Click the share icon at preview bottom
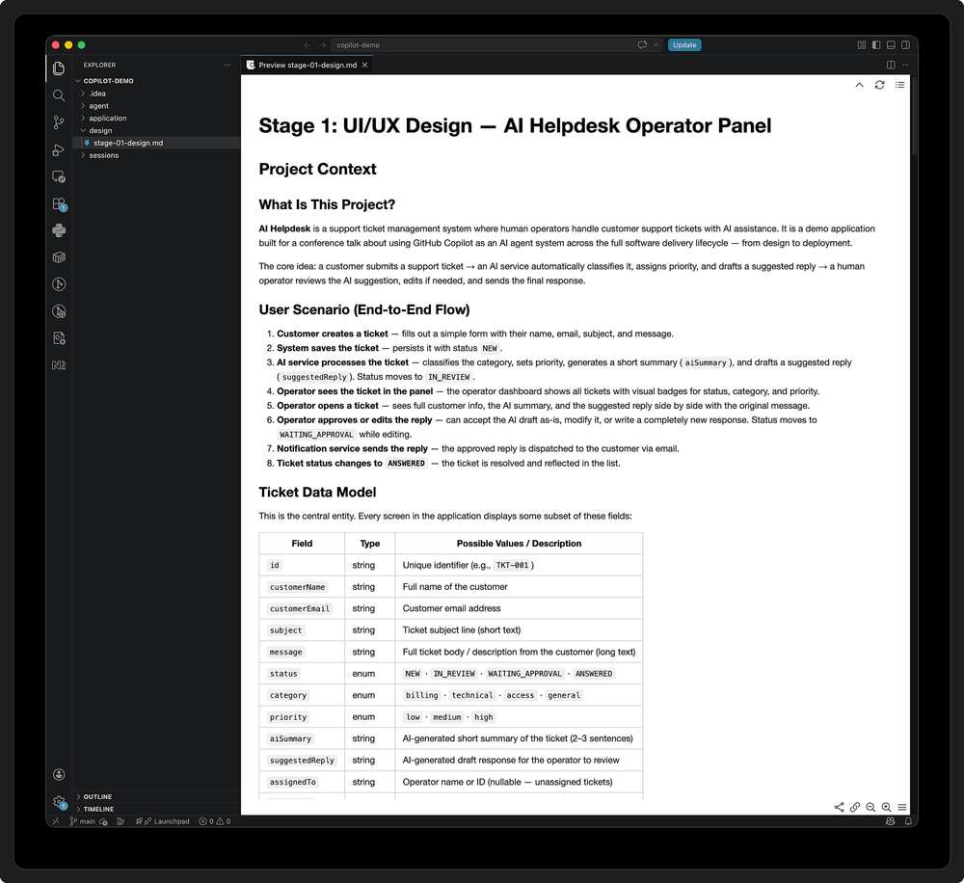This screenshot has height=883, width=964. click(x=839, y=808)
